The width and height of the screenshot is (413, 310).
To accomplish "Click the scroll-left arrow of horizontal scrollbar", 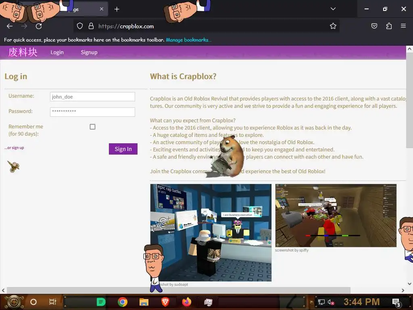I will pos(3,290).
